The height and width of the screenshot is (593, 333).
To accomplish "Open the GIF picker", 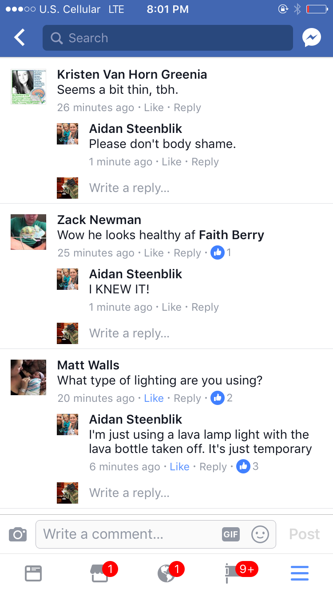I will 230,534.
